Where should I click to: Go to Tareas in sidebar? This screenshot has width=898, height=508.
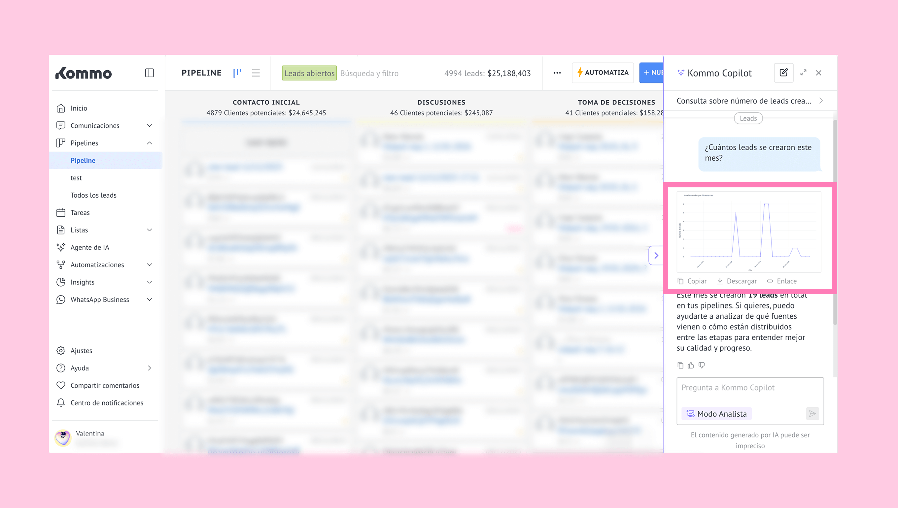(80, 212)
